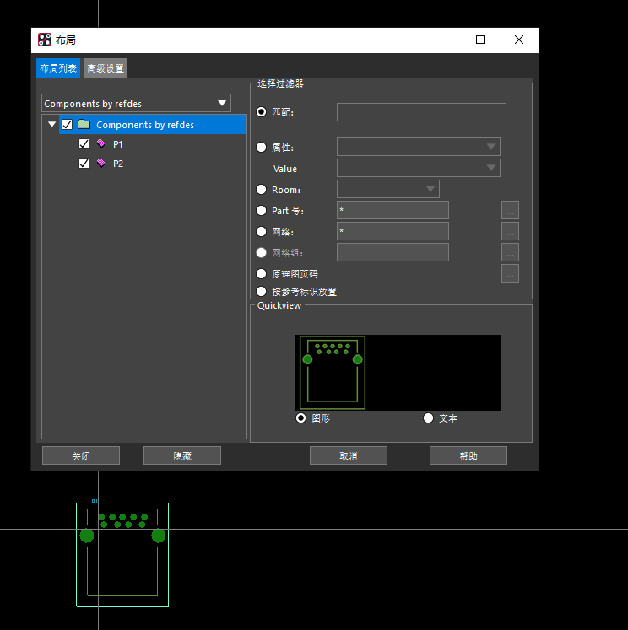
Task: Click the 隐藏 button
Action: (182, 455)
